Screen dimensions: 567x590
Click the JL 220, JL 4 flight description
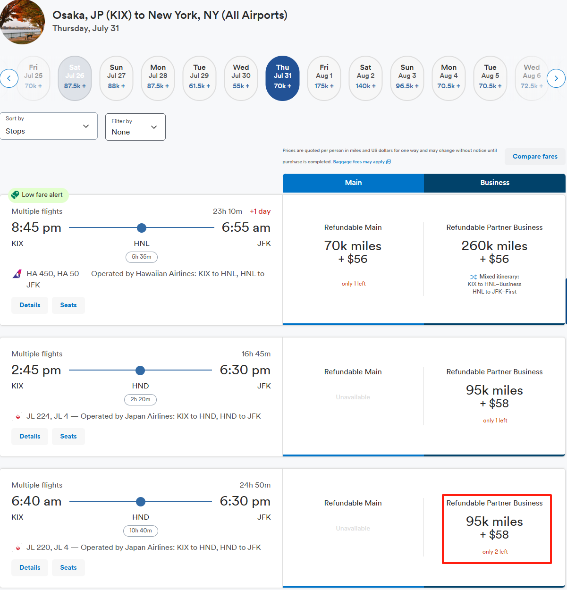(x=144, y=548)
